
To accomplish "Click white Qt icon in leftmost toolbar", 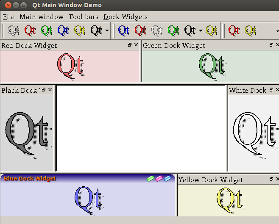I will 14,31.
